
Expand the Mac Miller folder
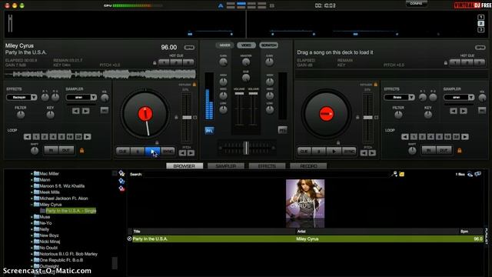point(32,174)
